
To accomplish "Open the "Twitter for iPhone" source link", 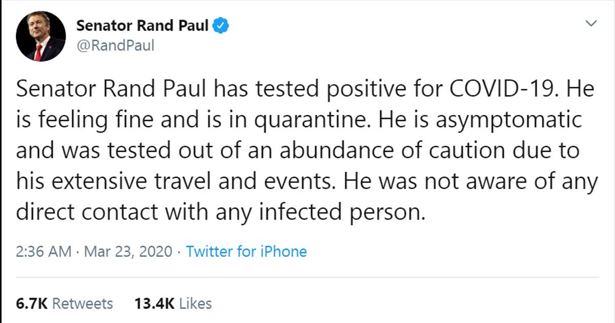I will coord(246,252).
